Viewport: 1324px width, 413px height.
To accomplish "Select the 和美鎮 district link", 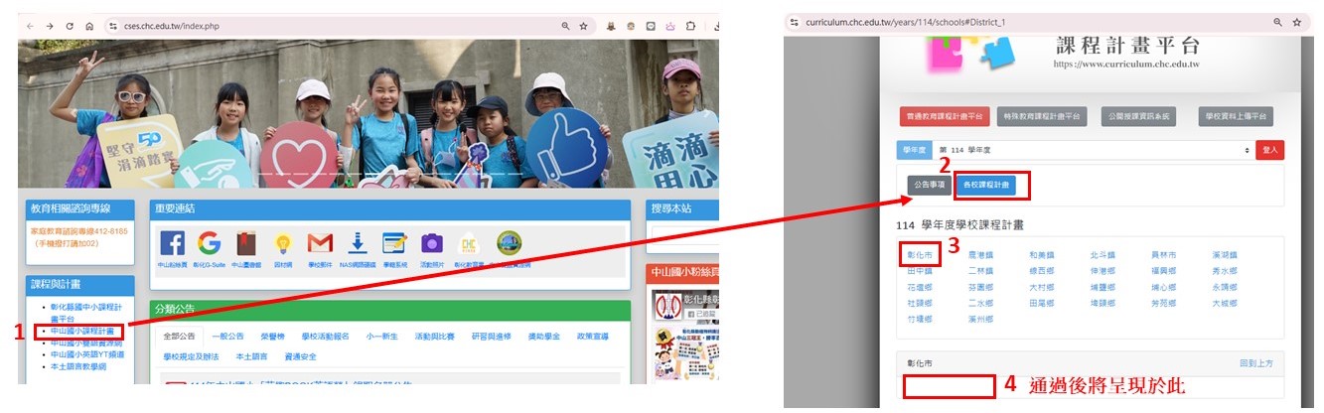I will point(1041,255).
